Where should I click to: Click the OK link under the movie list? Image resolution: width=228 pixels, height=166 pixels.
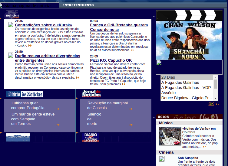tap(211, 104)
